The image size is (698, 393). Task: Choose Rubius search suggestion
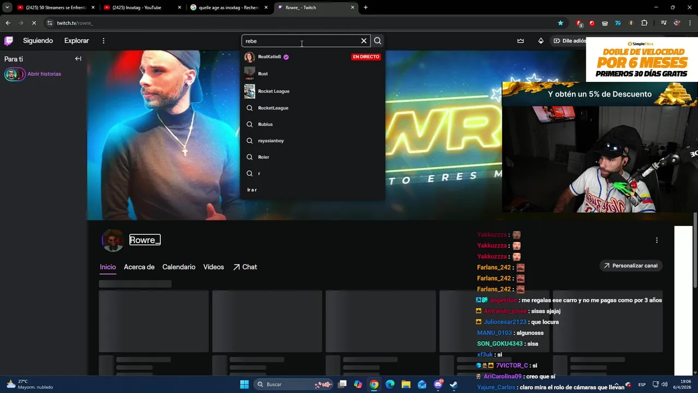point(312,124)
